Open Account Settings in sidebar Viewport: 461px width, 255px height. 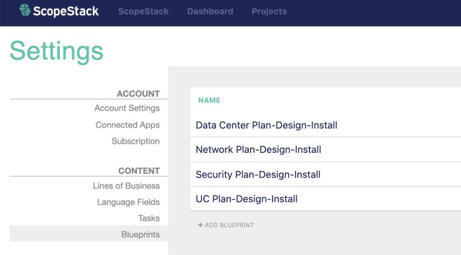pos(127,108)
